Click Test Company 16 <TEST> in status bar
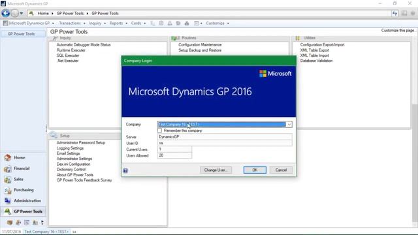The width and height of the screenshot is (418, 235). point(46,232)
